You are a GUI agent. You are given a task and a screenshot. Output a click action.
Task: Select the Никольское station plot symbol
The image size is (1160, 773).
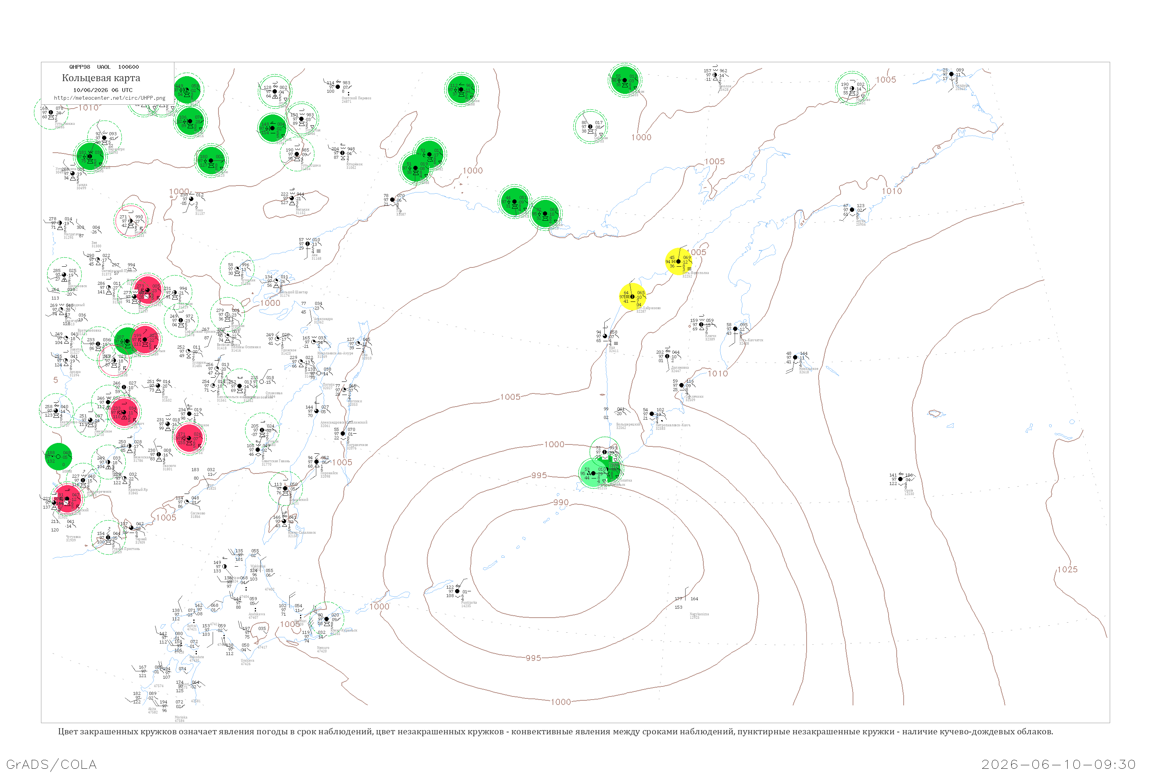click(x=795, y=358)
